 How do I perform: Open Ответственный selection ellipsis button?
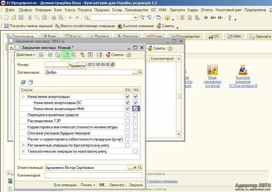(x=130, y=167)
